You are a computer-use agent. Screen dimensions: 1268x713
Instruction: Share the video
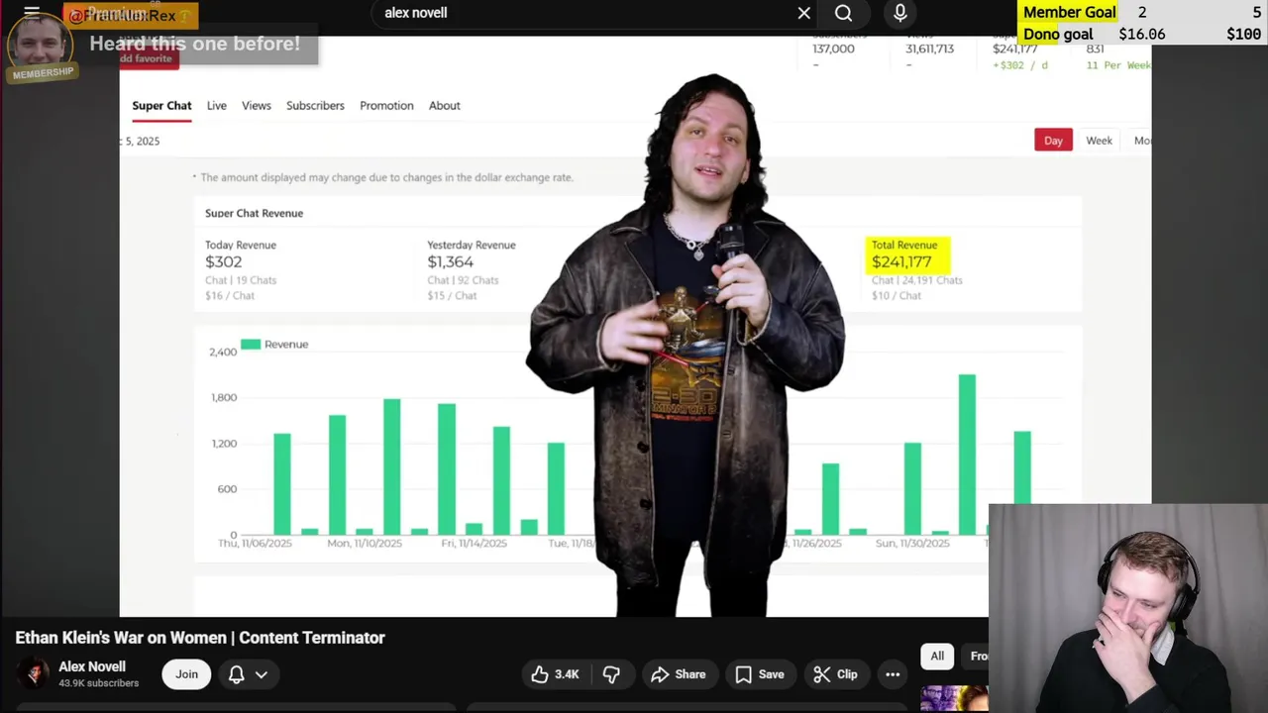[679, 674]
